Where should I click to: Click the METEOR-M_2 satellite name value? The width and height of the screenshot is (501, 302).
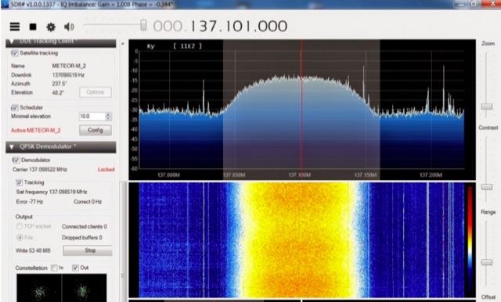[x=69, y=66]
